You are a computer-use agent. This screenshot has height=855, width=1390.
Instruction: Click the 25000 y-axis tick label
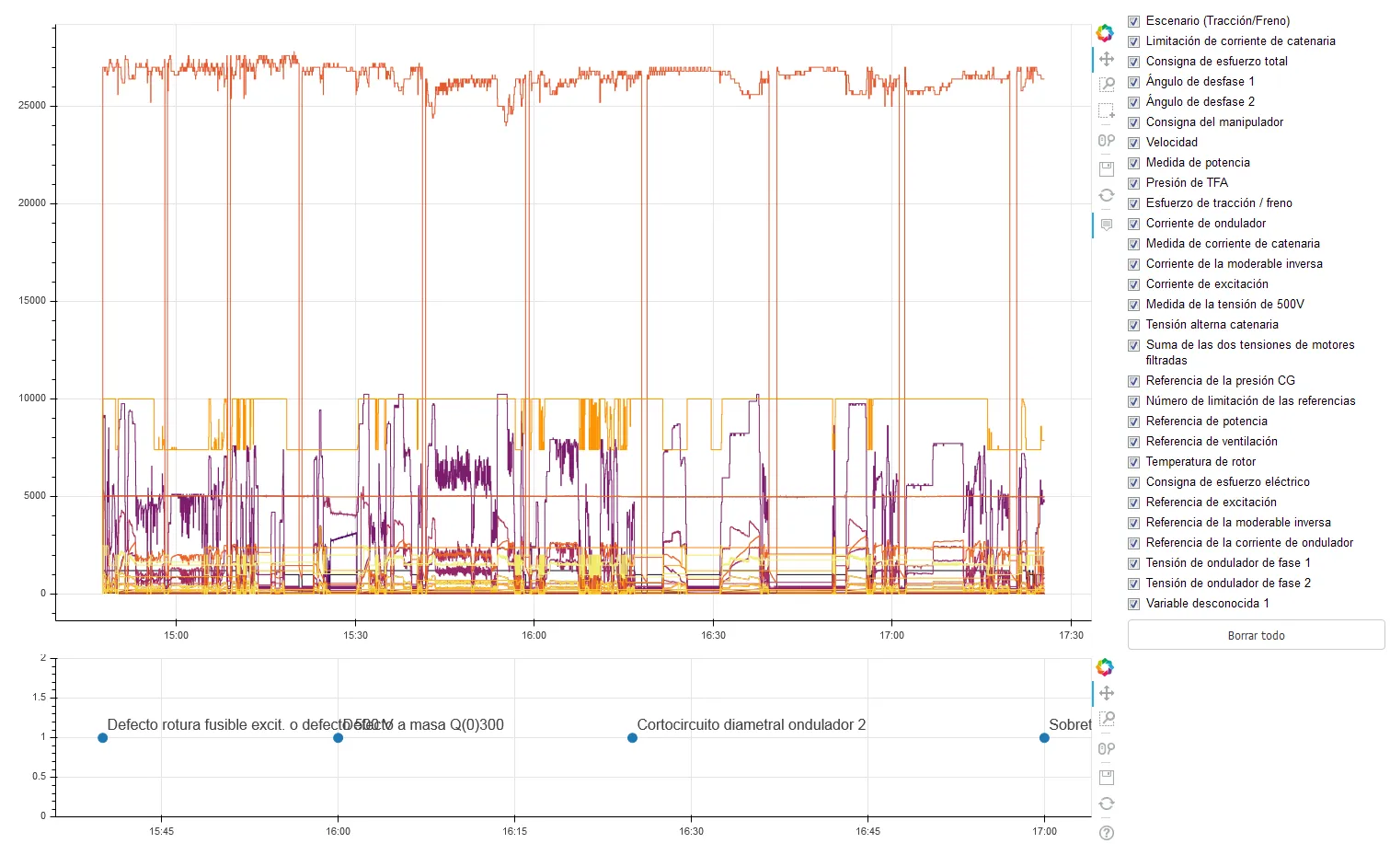32,105
